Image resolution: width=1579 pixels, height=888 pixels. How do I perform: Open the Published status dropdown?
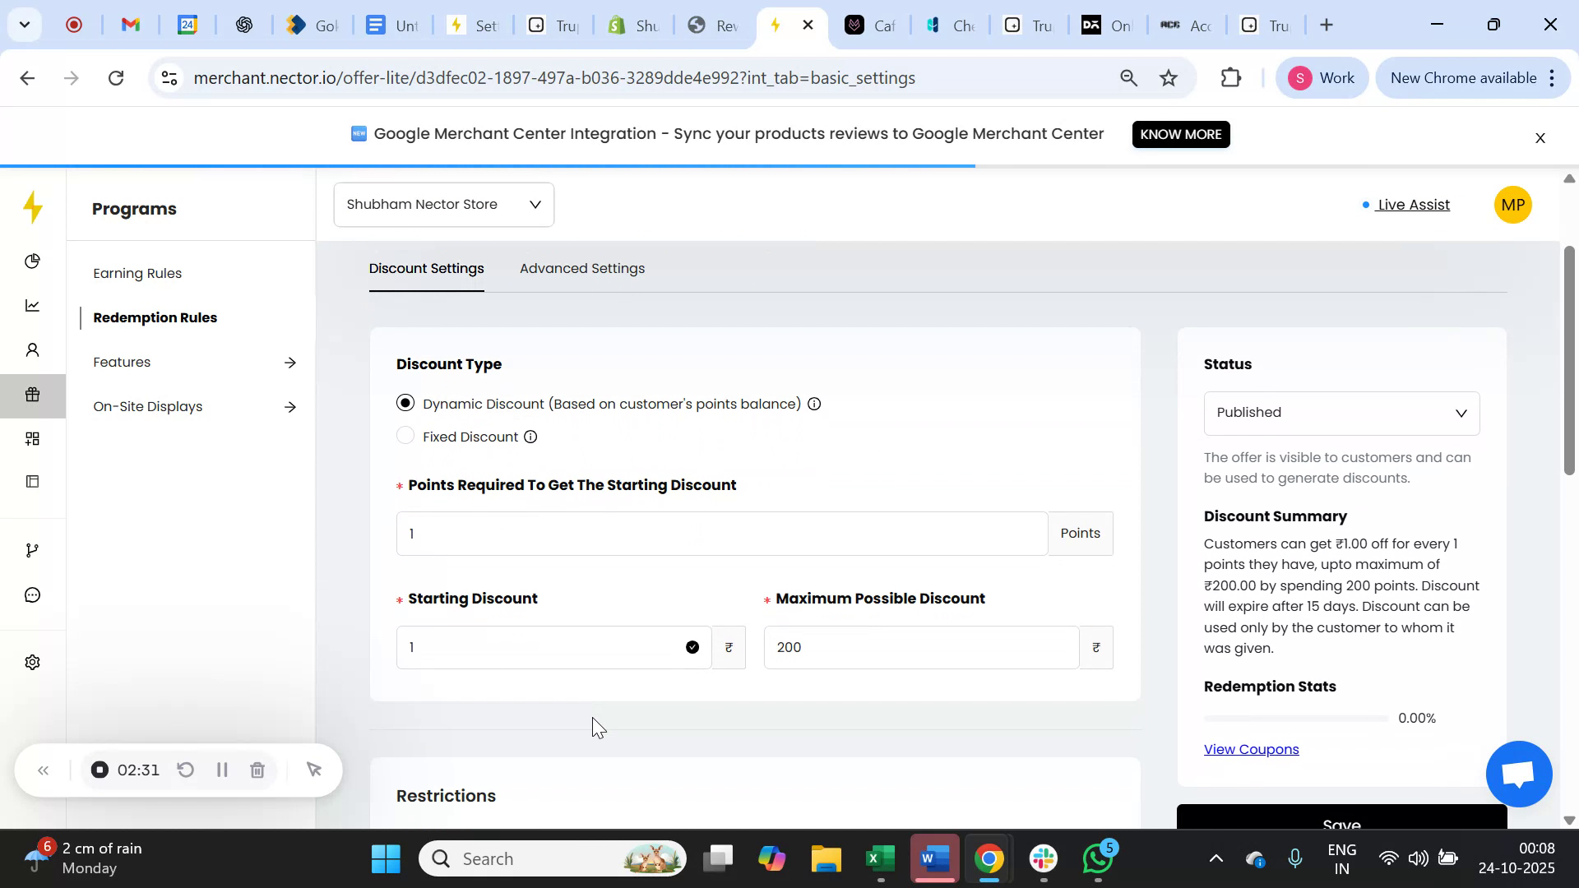pos(1341,413)
